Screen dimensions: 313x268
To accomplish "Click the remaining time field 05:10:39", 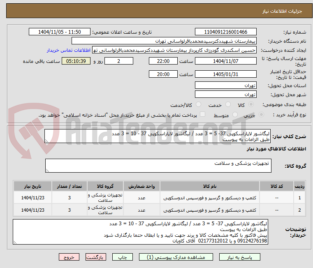I will point(76,61).
